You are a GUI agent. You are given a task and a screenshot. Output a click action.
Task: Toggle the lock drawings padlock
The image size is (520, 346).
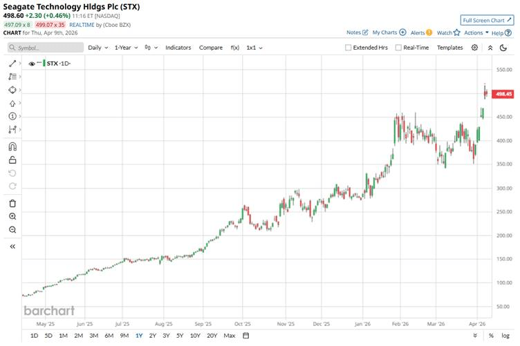tap(12, 160)
